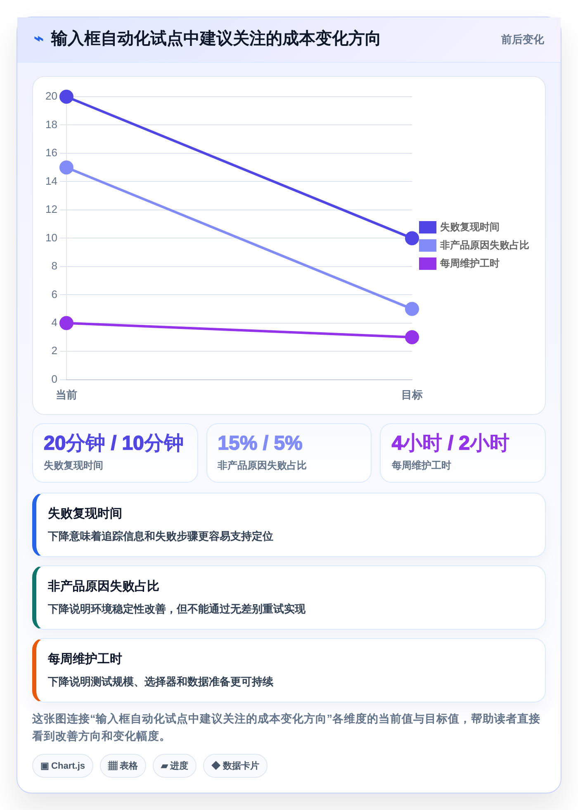Image resolution: width=578 pixels, height=810 pixels.
Task: Click the 每周维护工时 description card heading
Action: 85,659
